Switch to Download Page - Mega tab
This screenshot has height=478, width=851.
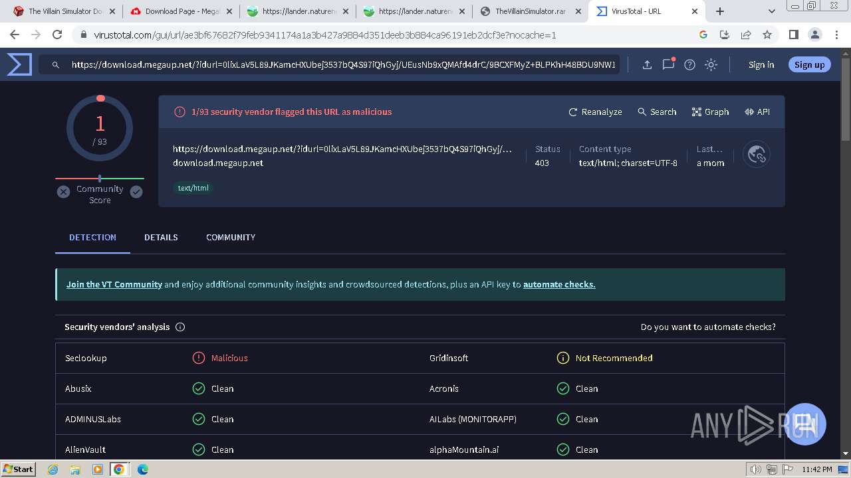pyautogui.click(x=182, y=11)
